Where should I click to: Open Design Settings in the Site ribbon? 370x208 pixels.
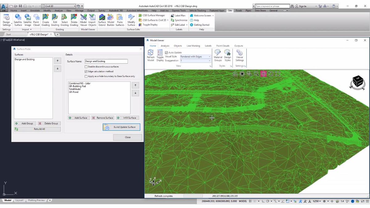point(6,20)
